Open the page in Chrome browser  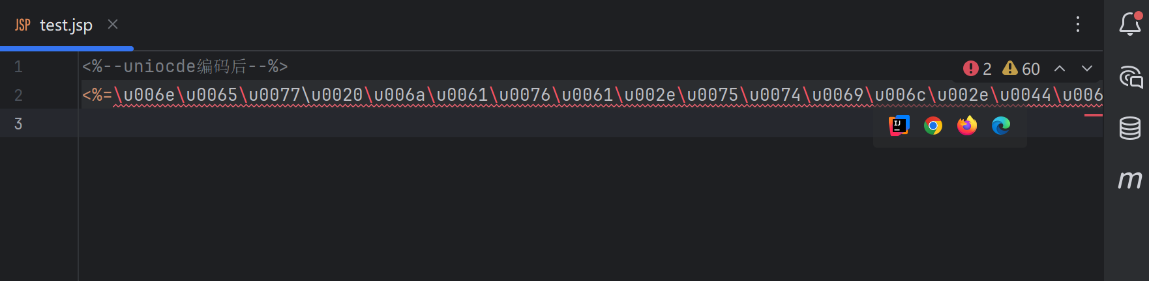point(933,126)
